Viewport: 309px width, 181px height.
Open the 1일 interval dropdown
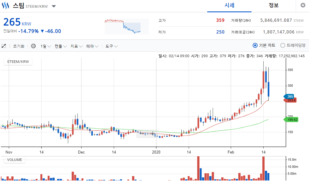click(46, 46)
